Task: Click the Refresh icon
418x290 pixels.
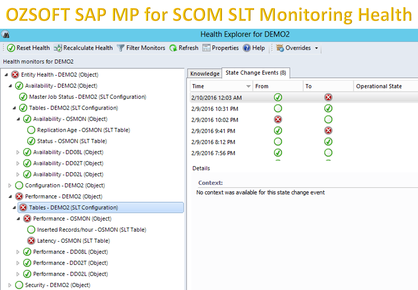Action: (x=172, y=48)
